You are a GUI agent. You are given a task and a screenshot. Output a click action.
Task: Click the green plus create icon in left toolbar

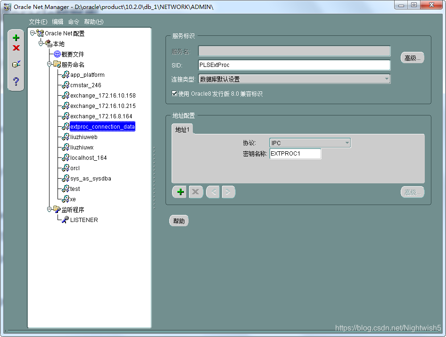click(x=16, y=38)
